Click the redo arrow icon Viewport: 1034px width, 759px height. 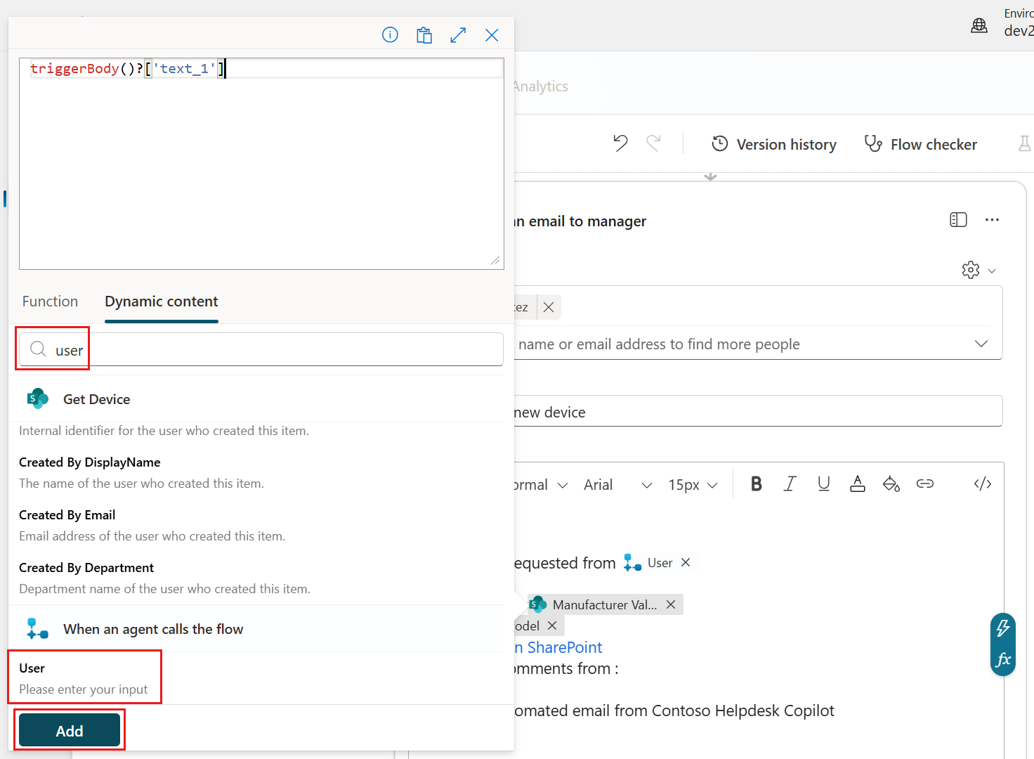pos(654,143)
